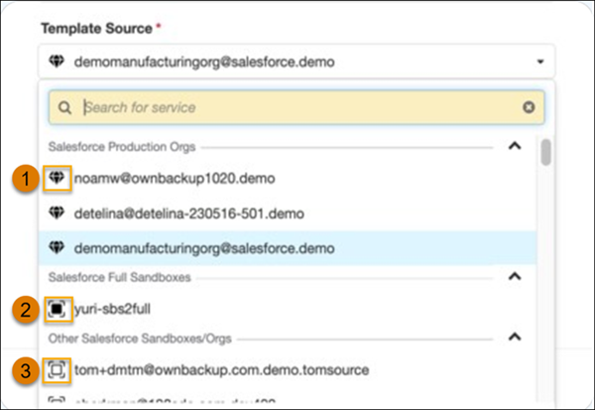Select detelina@detelina-230516-501.demo org

[x=288, y=213]
